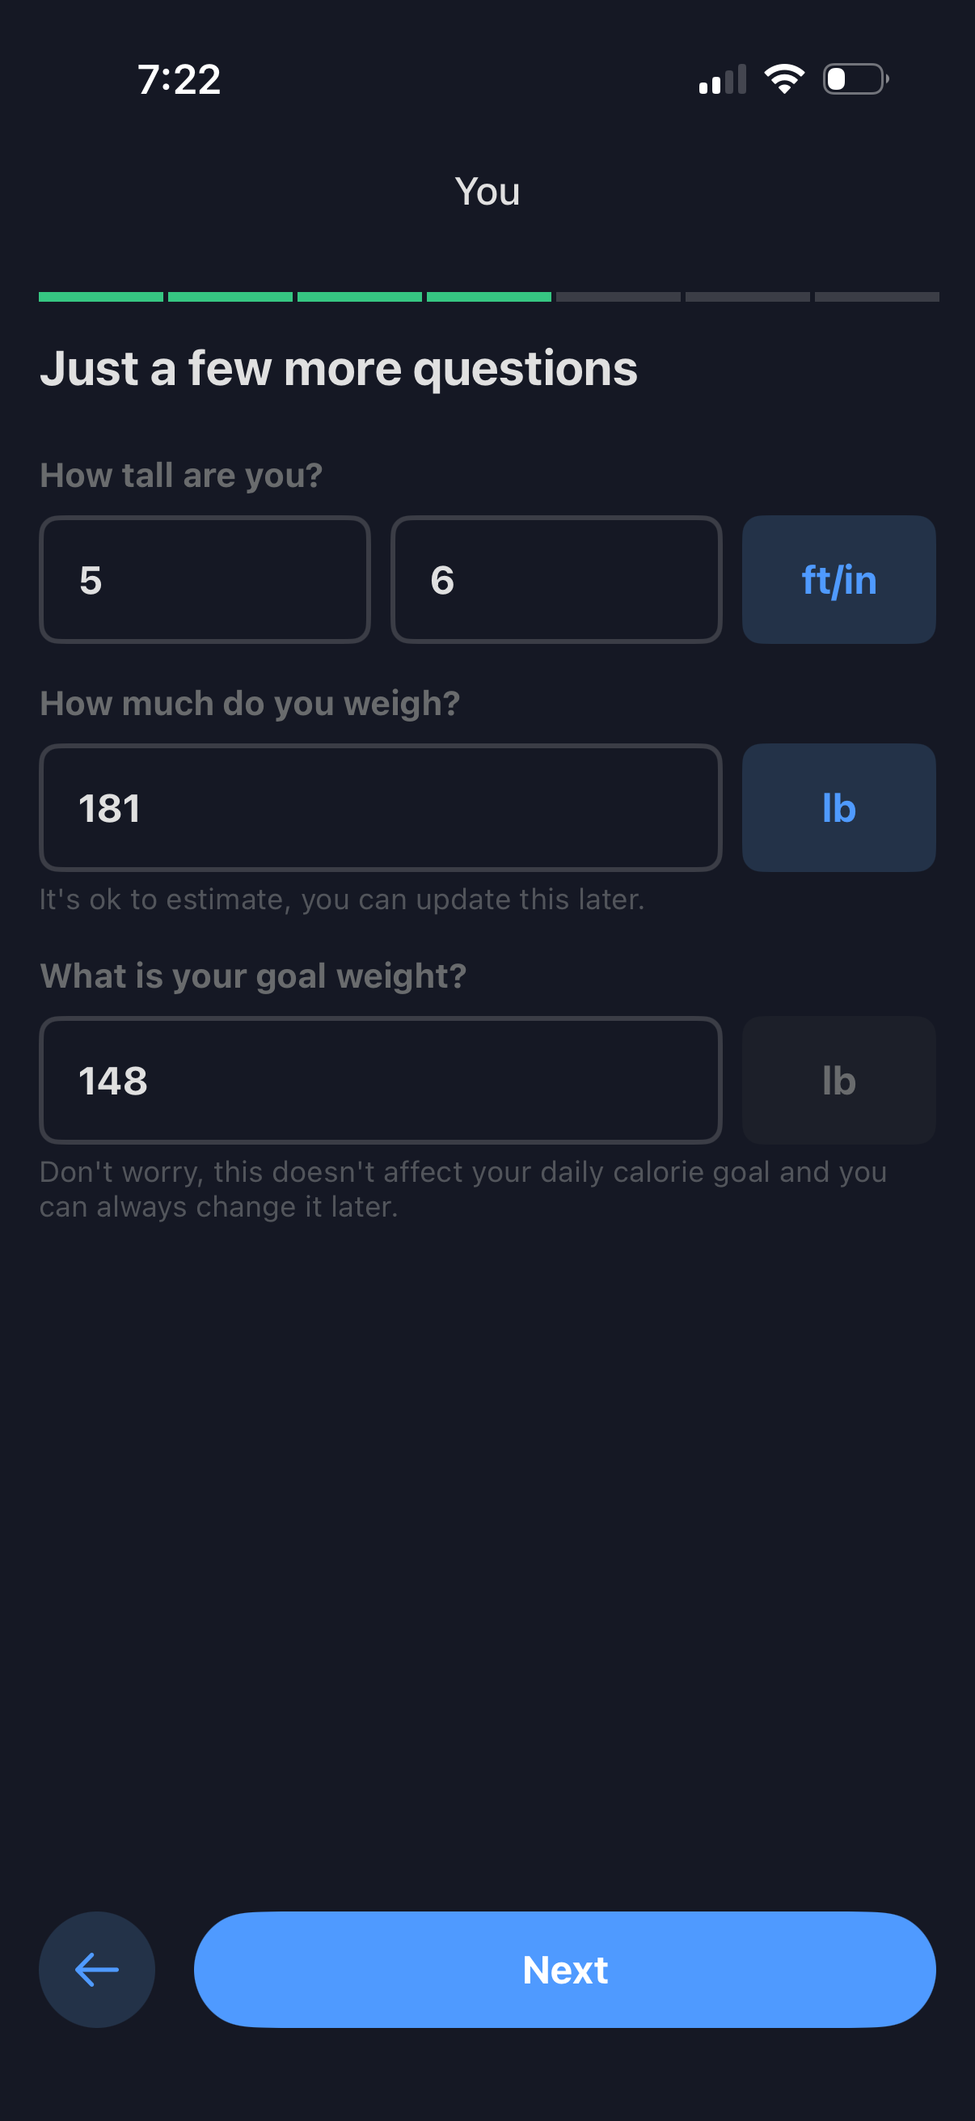The height and width of the screenshot is (2121, 975).
Task: Click the cellular signal icon
Action: pos(721,78)
